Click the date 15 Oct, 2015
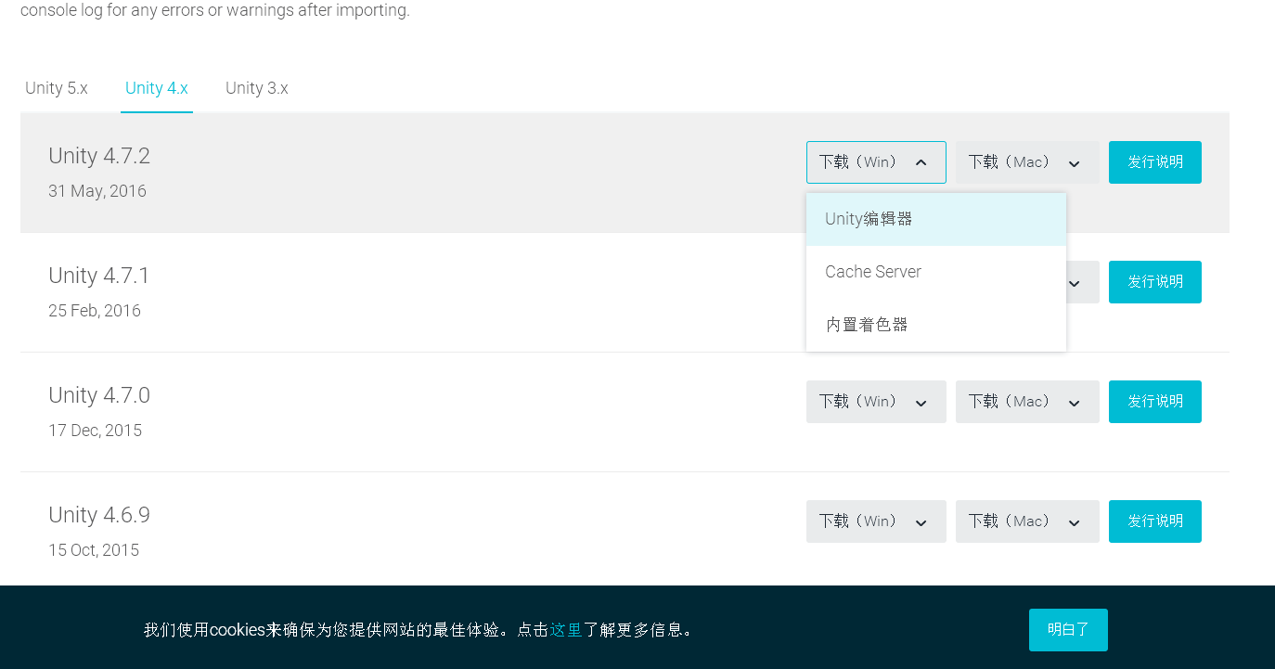 (94, 550)
